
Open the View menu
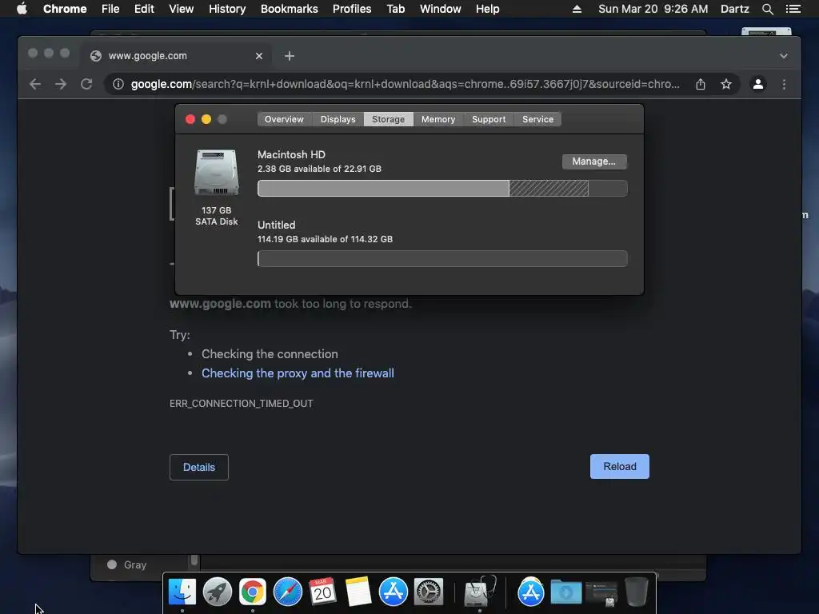(182, 9)
